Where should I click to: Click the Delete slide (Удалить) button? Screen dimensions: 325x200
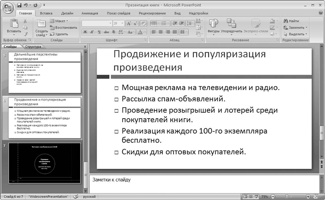59,34
